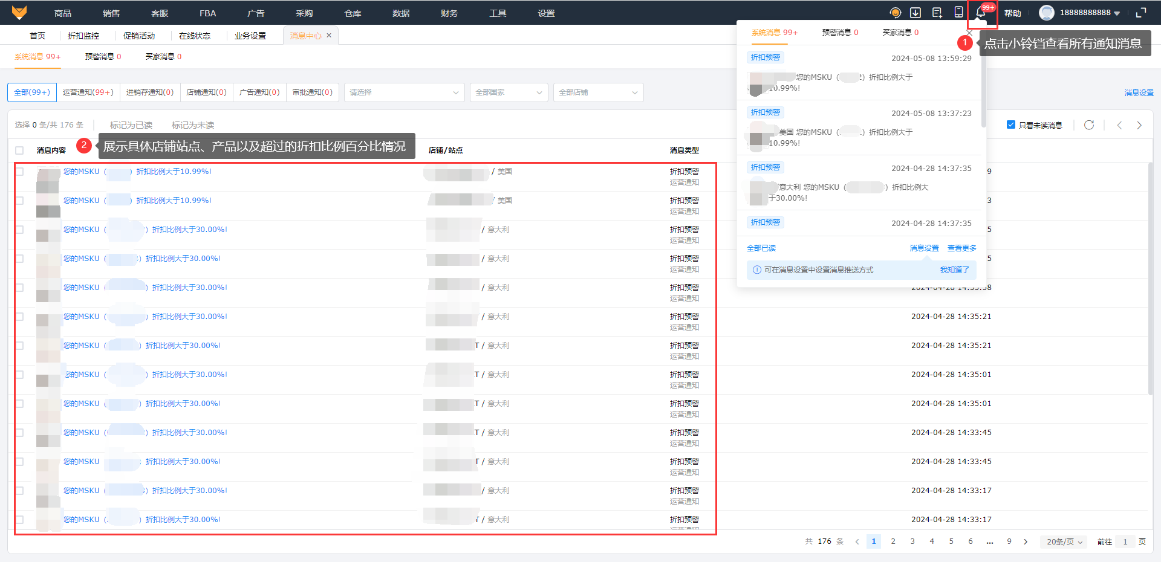Click the 标记为已读 button
This screenshot has height=562, width=1161.
tap(131, 125)
